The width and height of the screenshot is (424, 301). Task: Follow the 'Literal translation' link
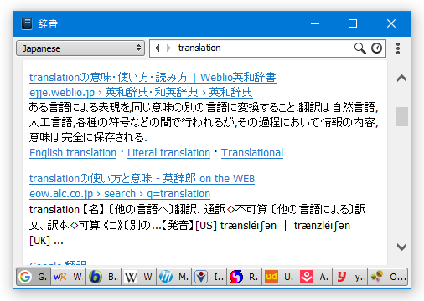pos(168,153)
